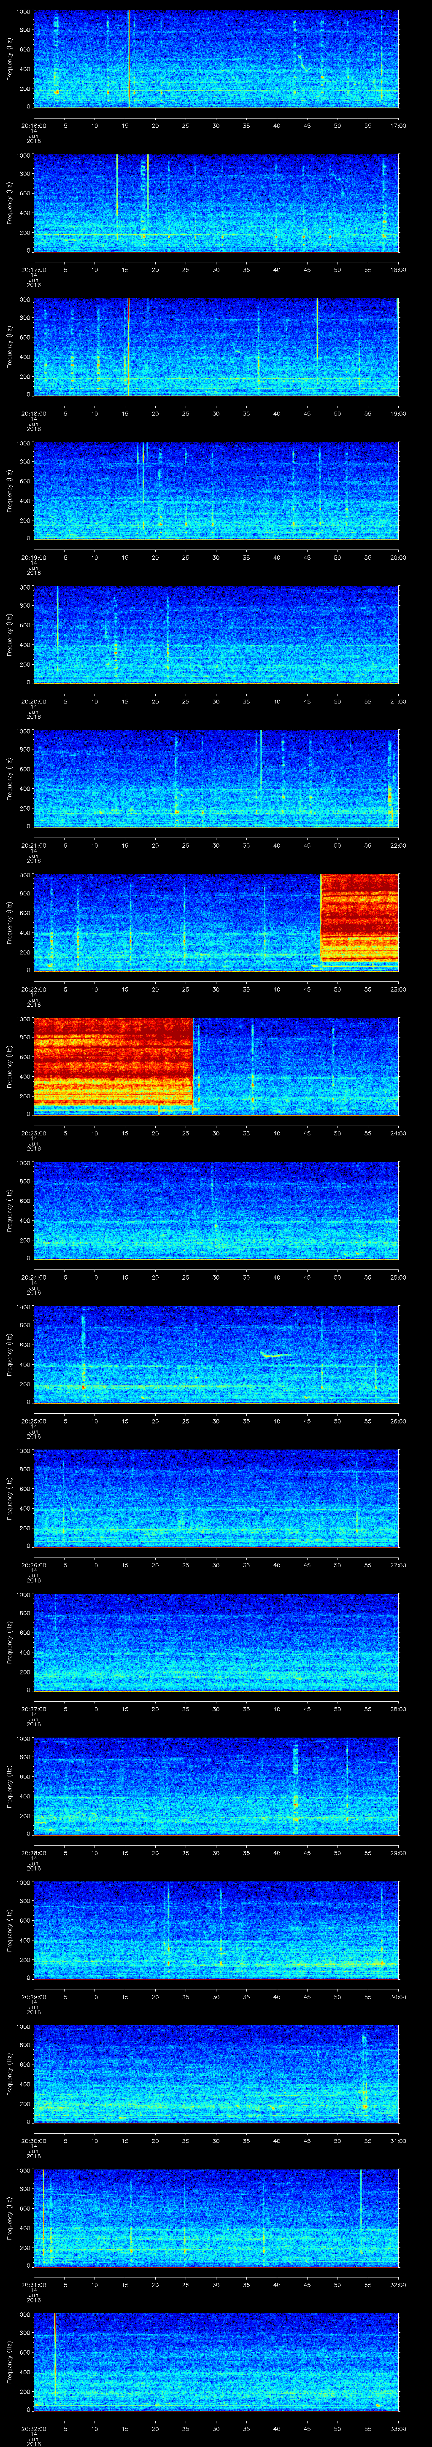The image size is (432, 2447).
Task: Click the '21:00' end time label
Action: (x=398, y=701)
